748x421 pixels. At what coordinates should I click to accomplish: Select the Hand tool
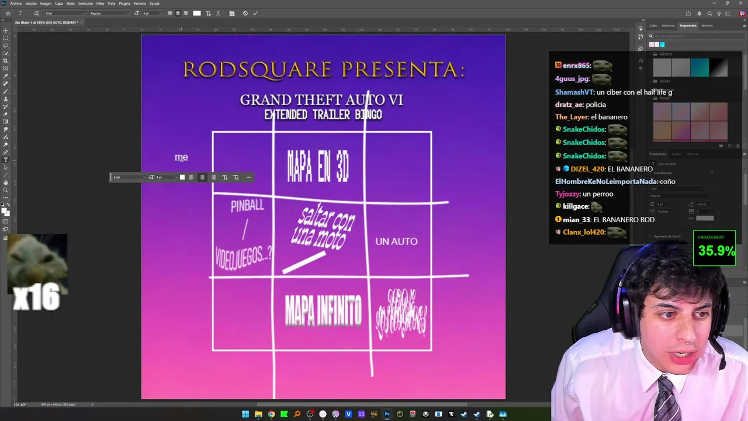6,182
